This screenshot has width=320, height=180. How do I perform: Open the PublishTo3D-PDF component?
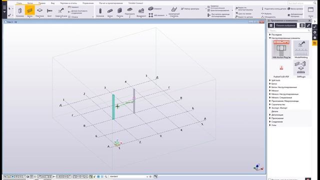[x=281, y=69]
